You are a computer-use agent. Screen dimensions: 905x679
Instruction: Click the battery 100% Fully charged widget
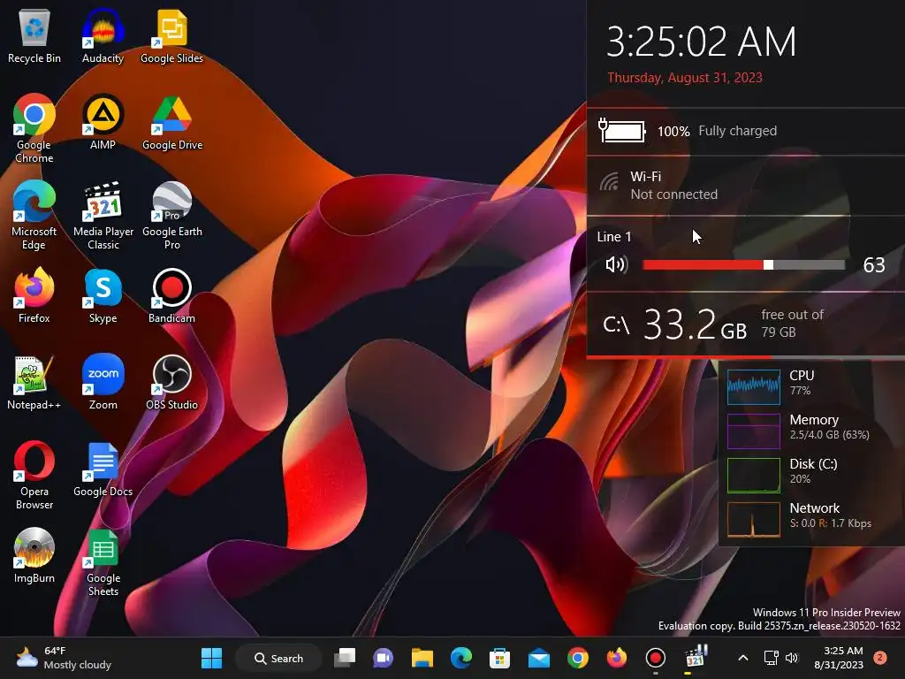point(746,131)
